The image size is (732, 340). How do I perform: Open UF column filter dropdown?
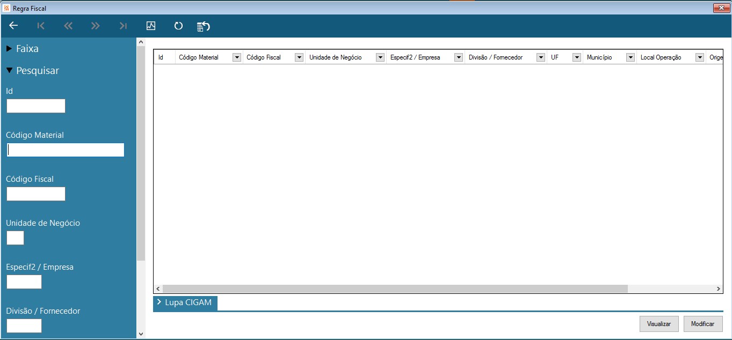577,57
